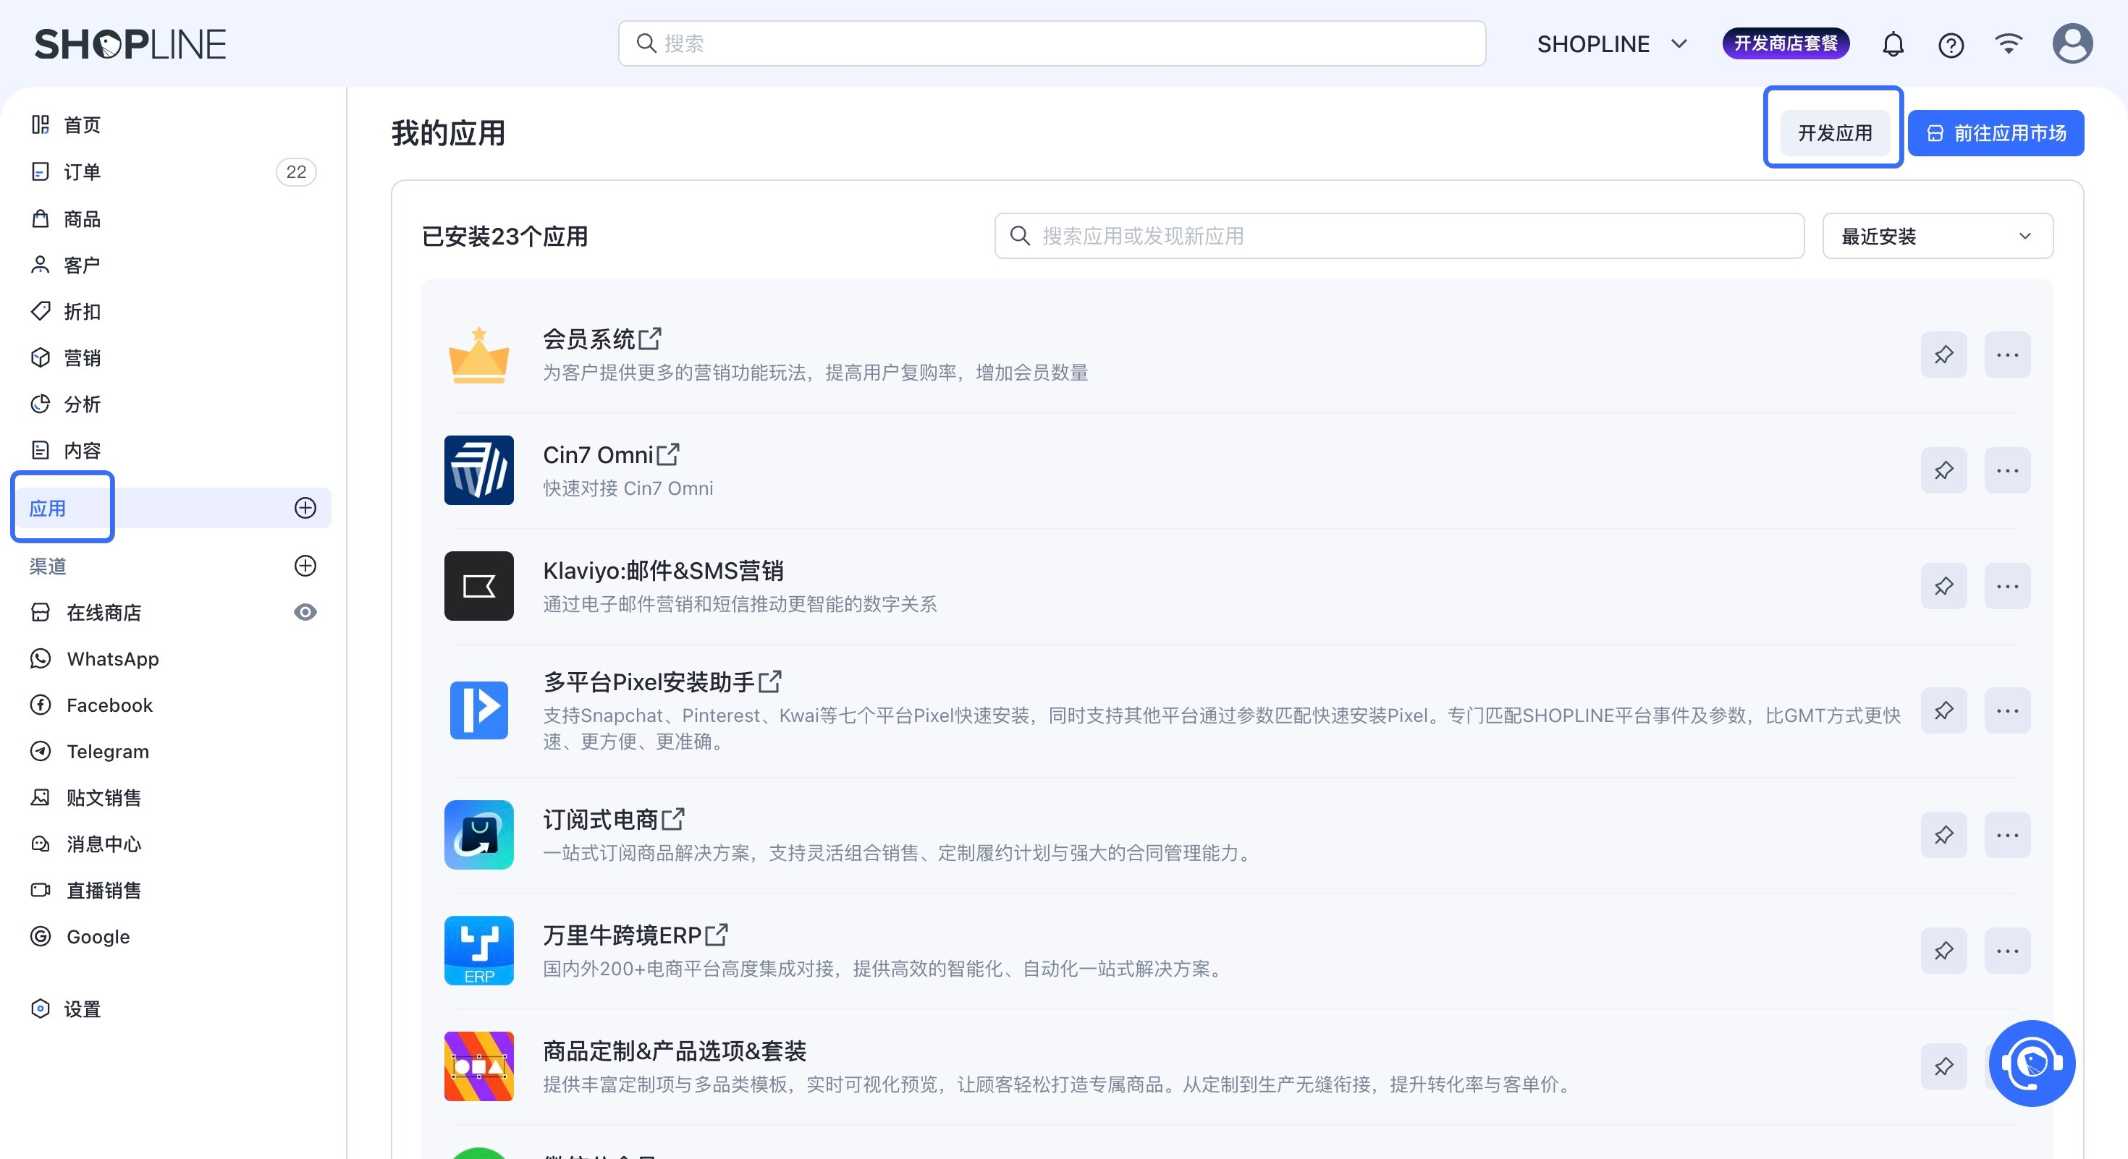Click the 订阅式电商 app icon
The image size is (2128, 1159).
(479, 835)
